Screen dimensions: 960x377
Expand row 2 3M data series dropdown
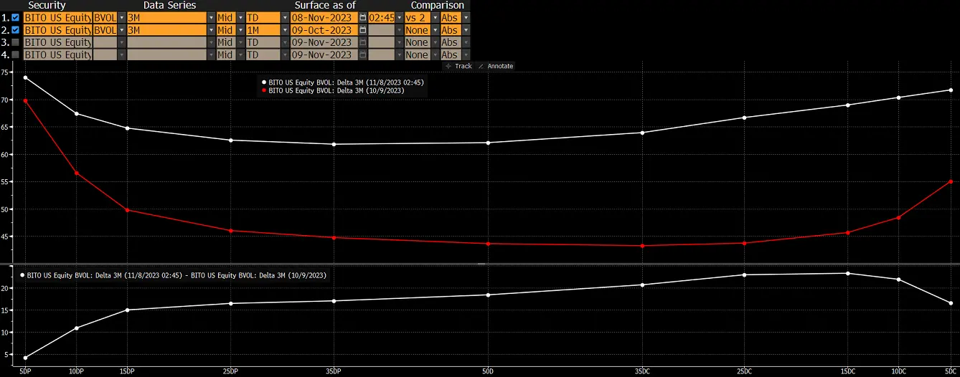pyautogui.click(x=211, y=29)
